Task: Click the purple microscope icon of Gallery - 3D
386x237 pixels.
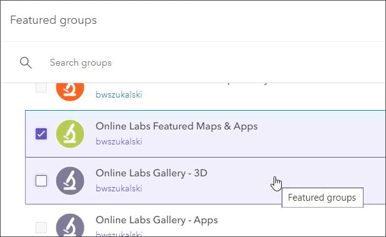Action: (70, 181)
